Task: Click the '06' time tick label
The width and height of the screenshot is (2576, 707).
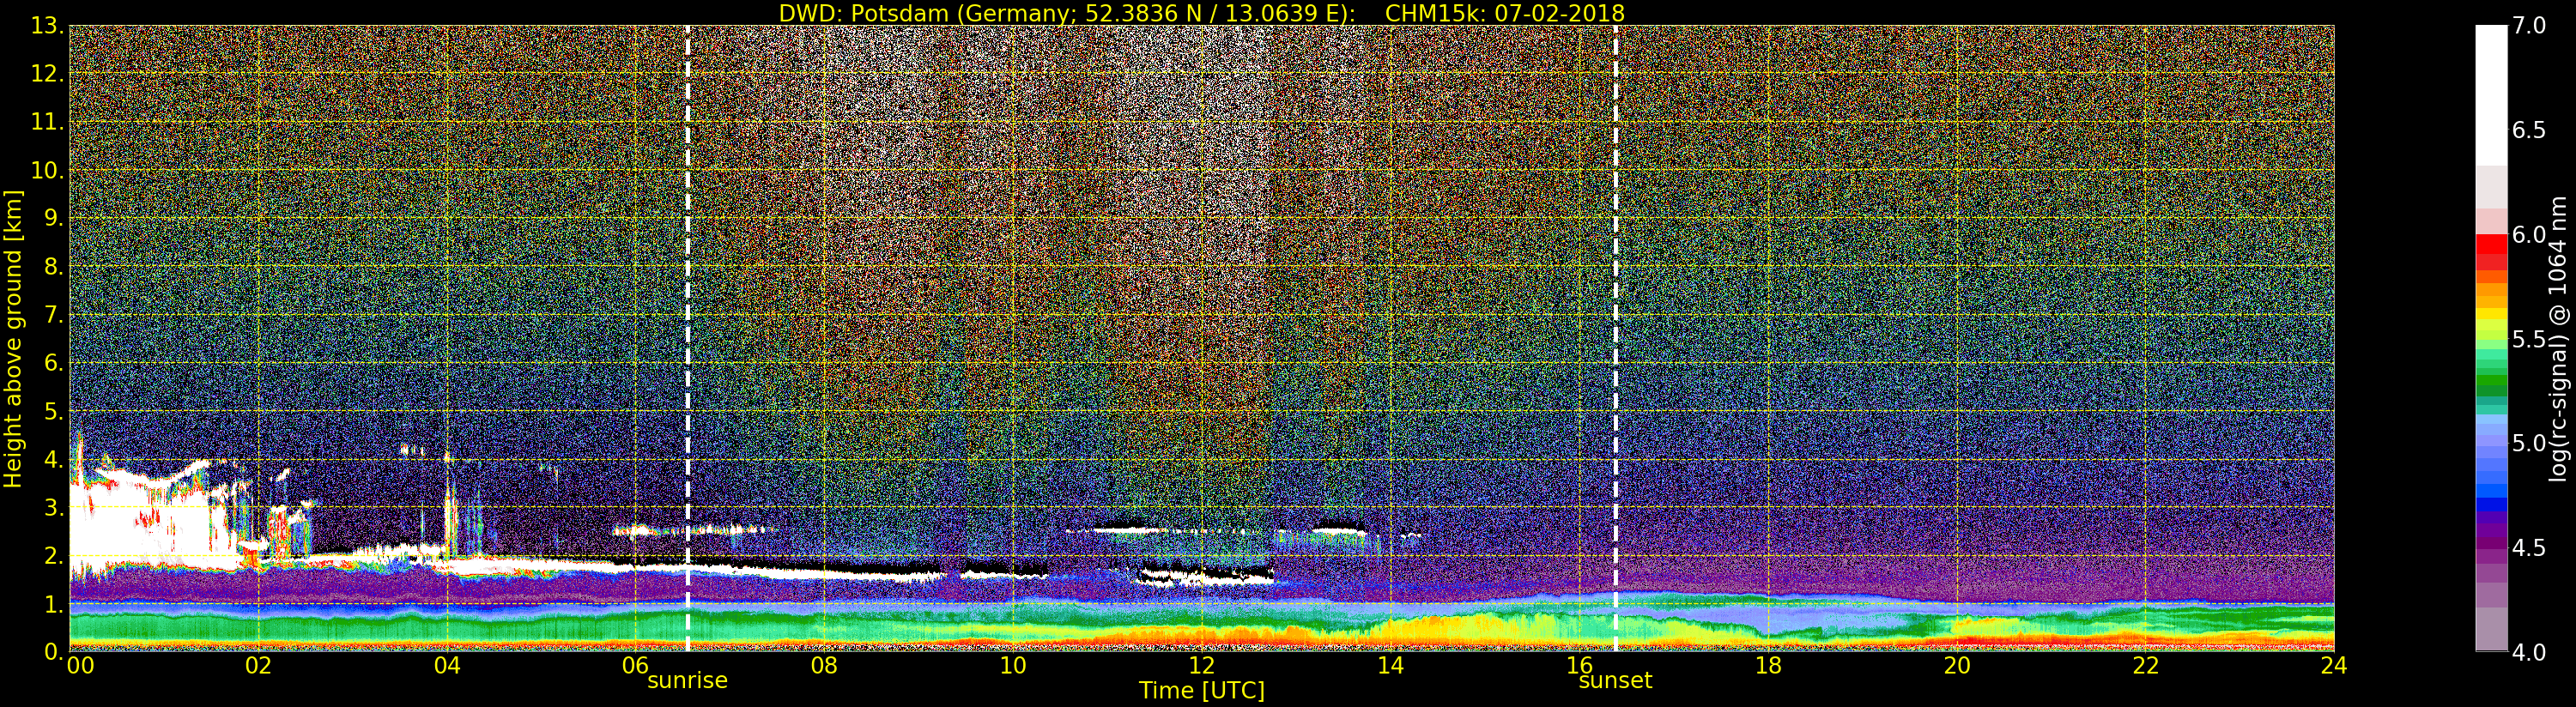Action: 636,665
